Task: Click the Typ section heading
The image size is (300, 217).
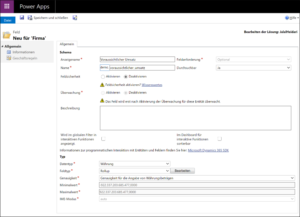Action: [x=62, y=156]
